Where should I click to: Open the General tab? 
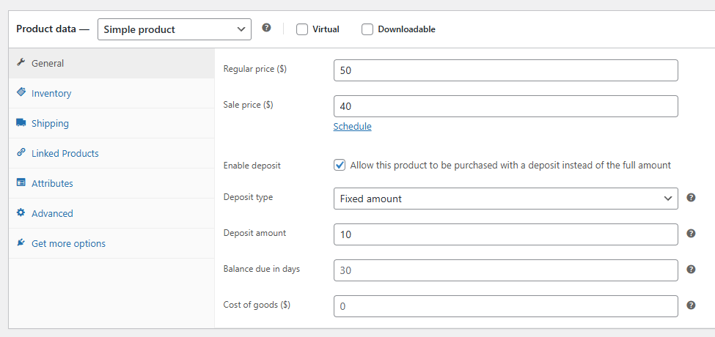click(x=111, y=63)
